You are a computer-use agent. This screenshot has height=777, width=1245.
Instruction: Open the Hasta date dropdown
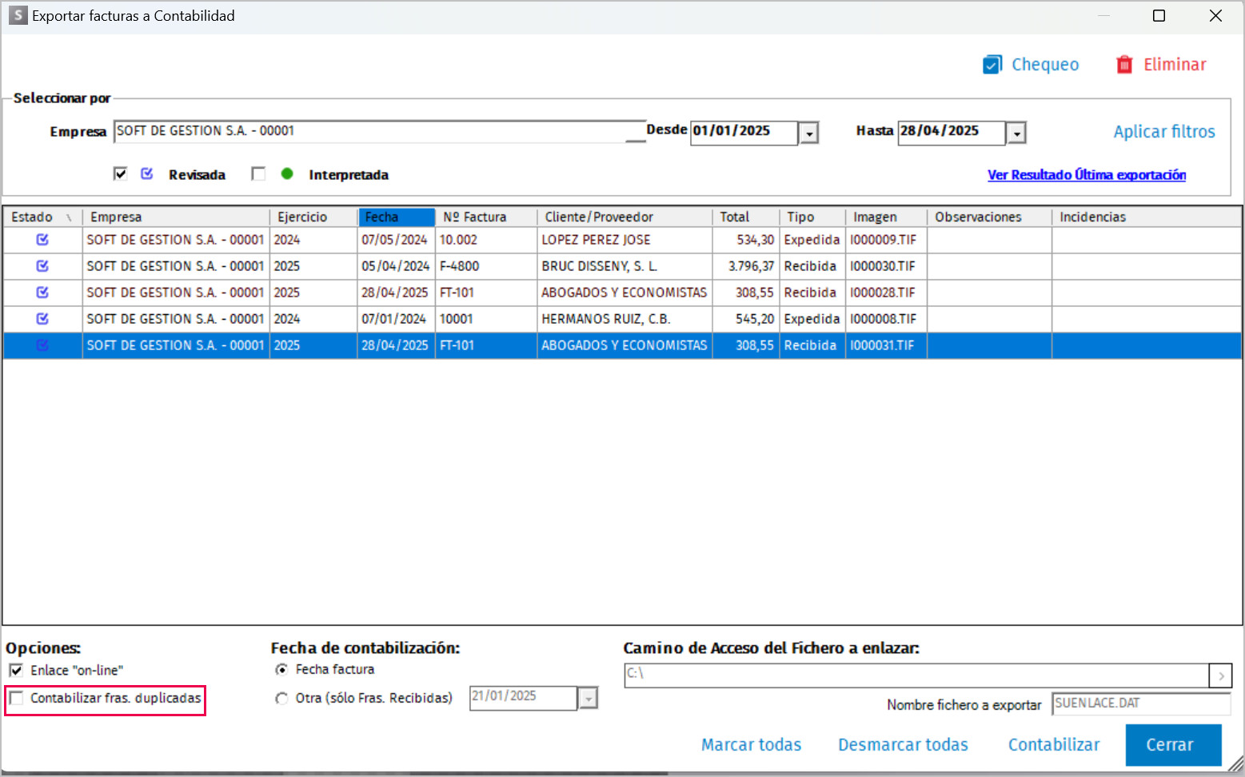point(1016,133)
